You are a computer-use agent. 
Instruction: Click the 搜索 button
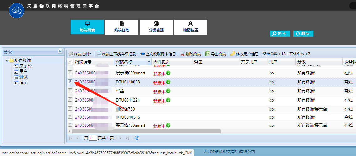[x=280, y=34]
